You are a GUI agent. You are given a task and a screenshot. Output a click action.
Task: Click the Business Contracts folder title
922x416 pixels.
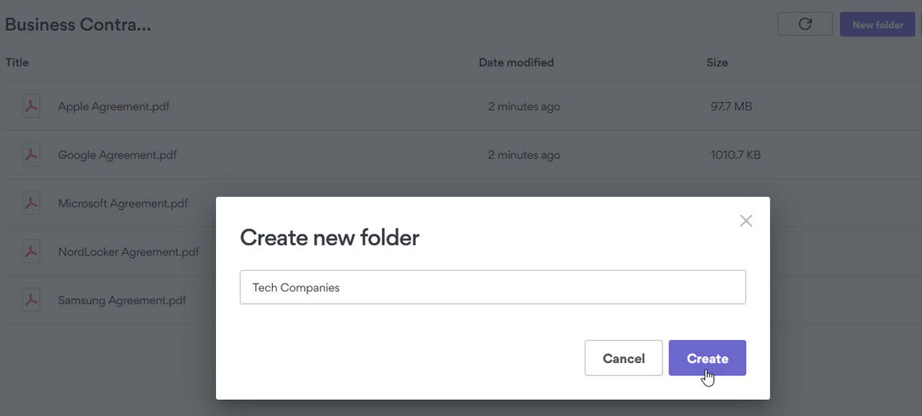[x=78, y=25]
